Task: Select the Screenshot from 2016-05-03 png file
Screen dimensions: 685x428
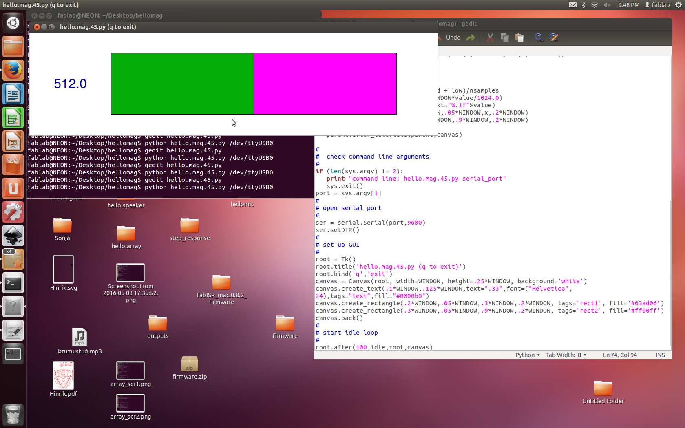Action: [x=130, y=283]
